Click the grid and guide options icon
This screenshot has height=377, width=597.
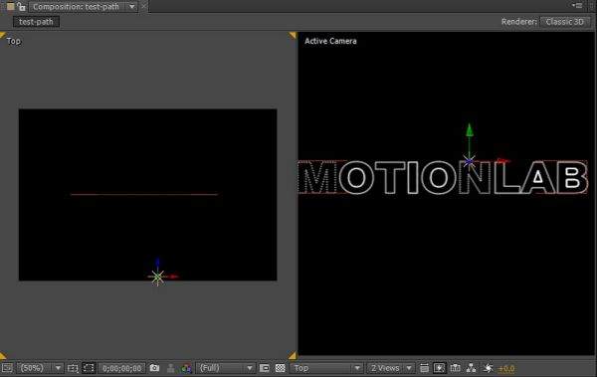click(x=73, y=368)
